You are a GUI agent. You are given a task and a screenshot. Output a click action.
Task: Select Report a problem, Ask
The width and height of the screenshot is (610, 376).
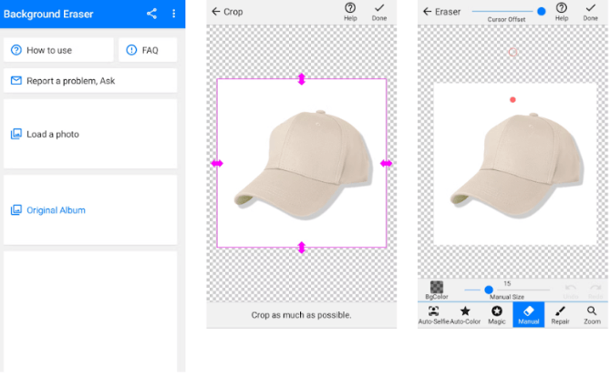point(89,81)
